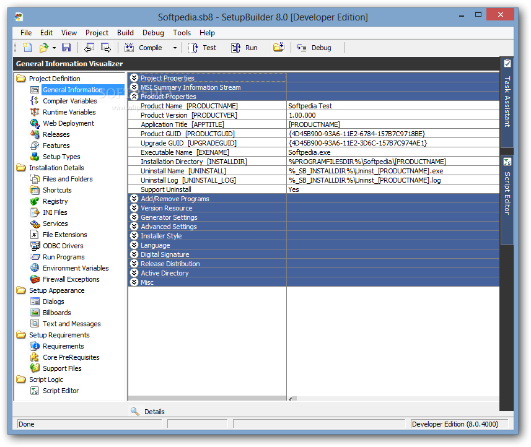Expand the Add/Remove Programs section
531x447 pixels.
coord(134,199)
